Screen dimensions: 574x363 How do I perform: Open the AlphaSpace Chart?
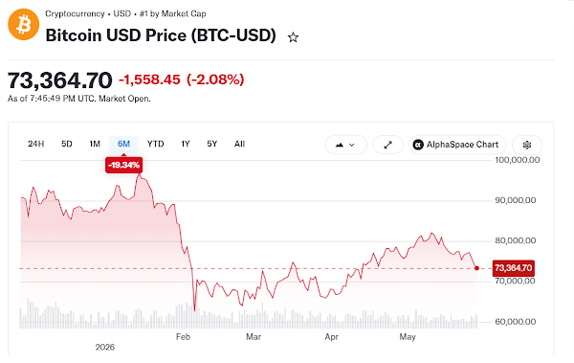point(457,145)
